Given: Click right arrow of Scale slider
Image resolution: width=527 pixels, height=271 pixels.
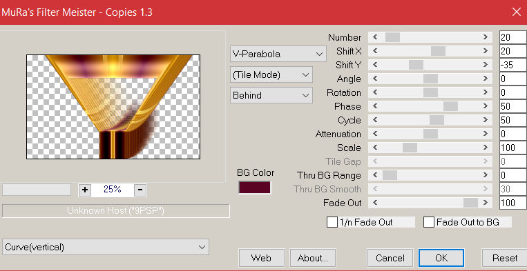Looking at the screenshot, I should tap(486, 148).
